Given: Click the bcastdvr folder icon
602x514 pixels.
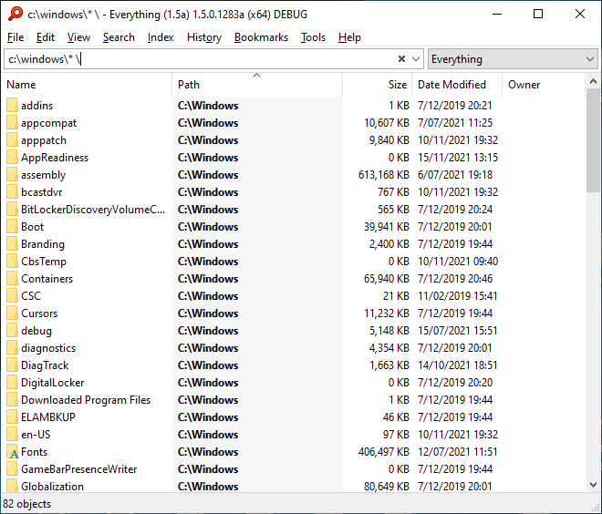Looking at the screenshot, I should [x=12, y=191].
